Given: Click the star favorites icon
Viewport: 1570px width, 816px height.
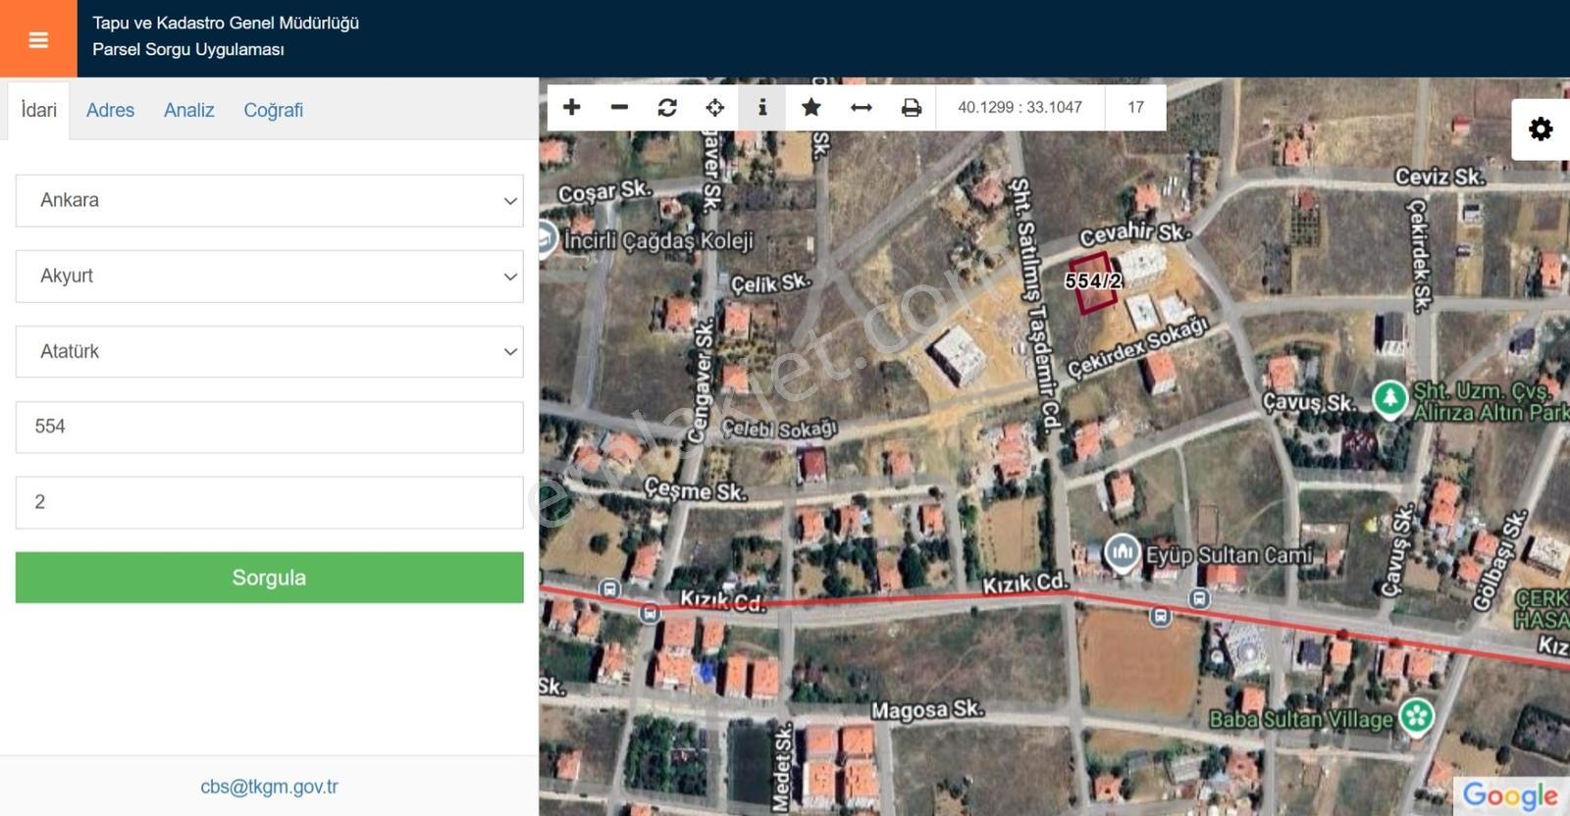Looking at the screenshot, I should click(811, 107).
